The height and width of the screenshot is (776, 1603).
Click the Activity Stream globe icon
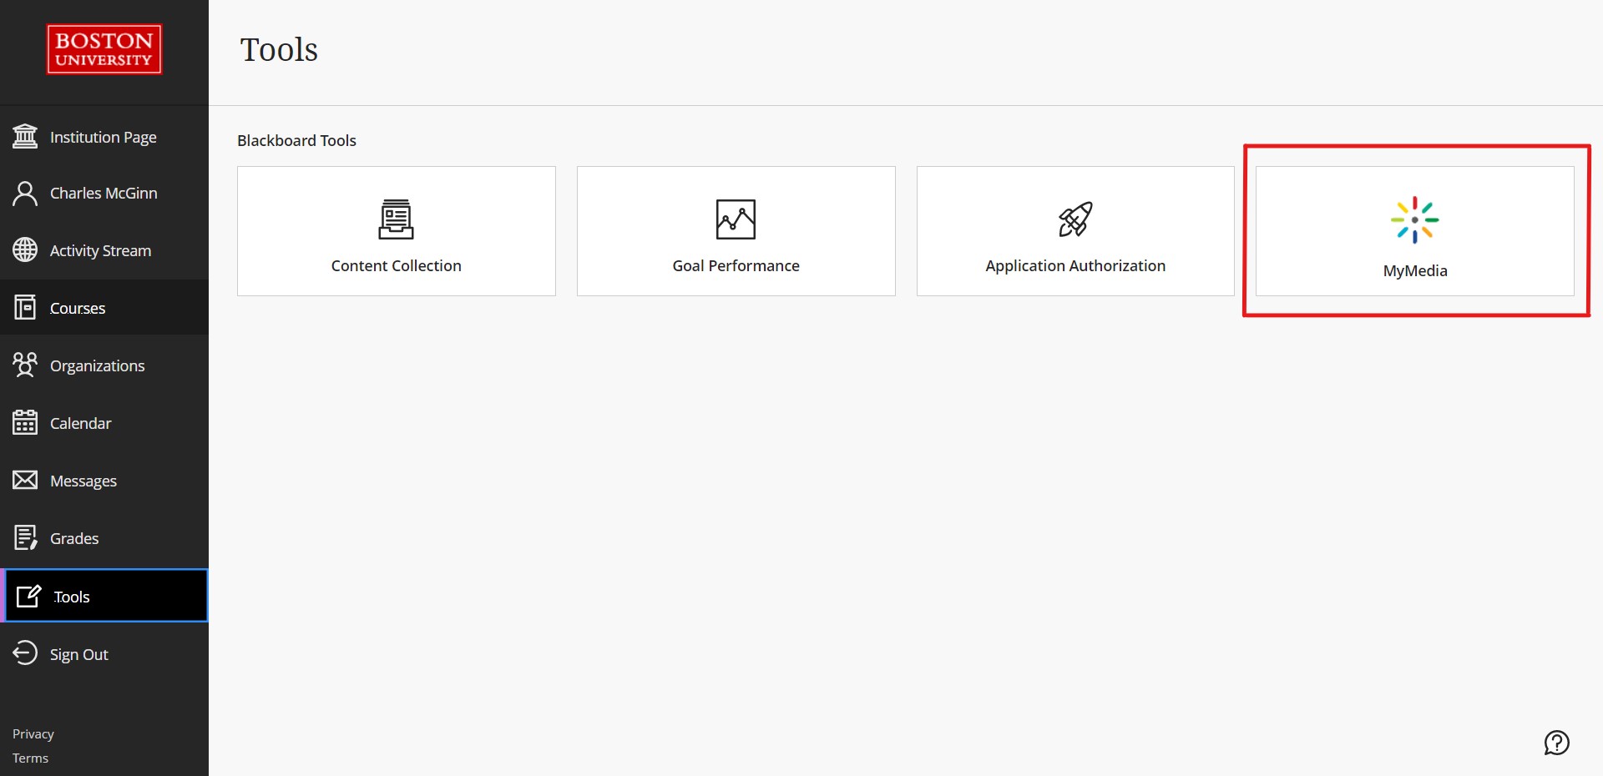point(25,250)
